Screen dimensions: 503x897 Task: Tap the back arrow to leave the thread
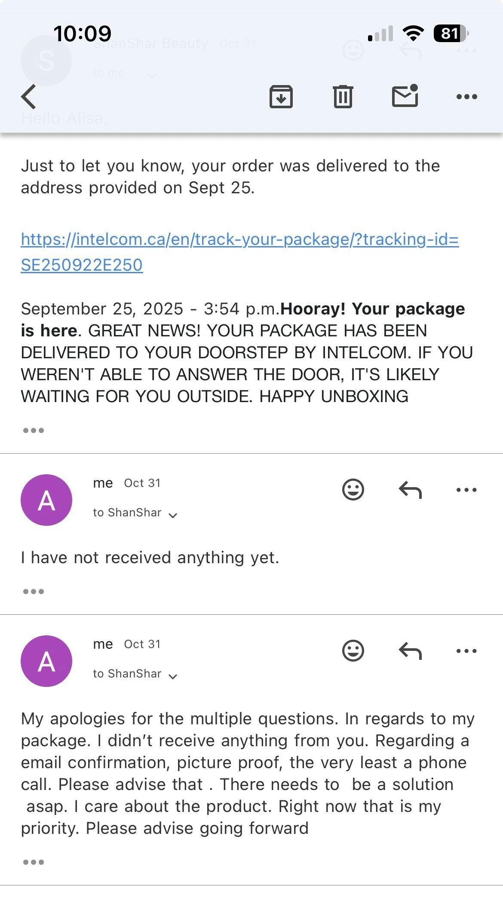(x=29, y=96)
